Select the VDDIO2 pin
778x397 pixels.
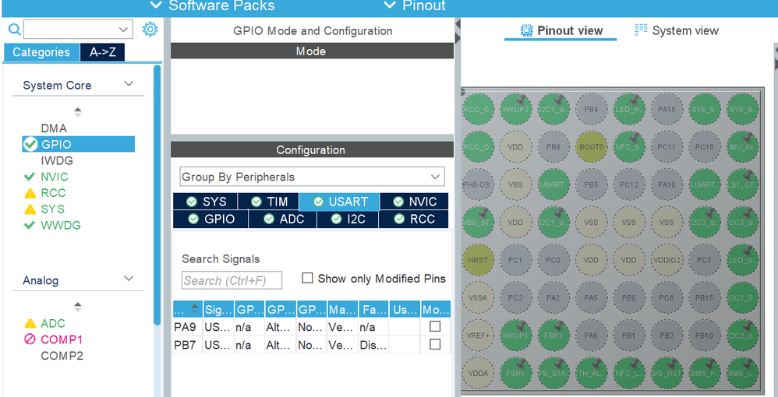667,260
